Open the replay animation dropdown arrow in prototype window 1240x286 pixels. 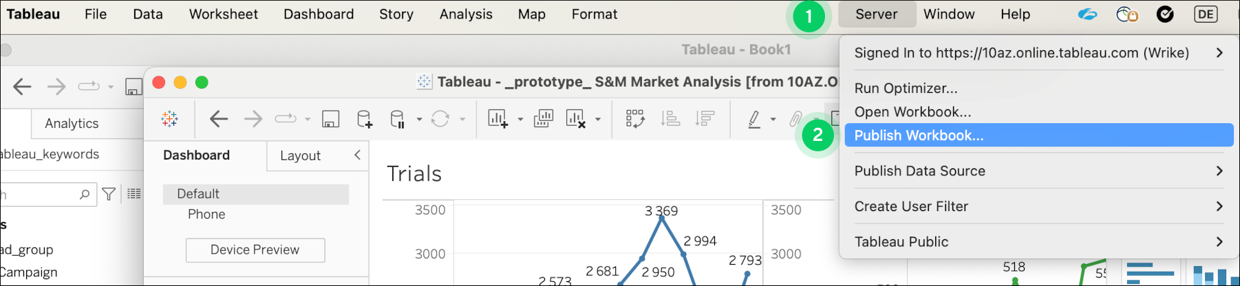click(308, 120)
